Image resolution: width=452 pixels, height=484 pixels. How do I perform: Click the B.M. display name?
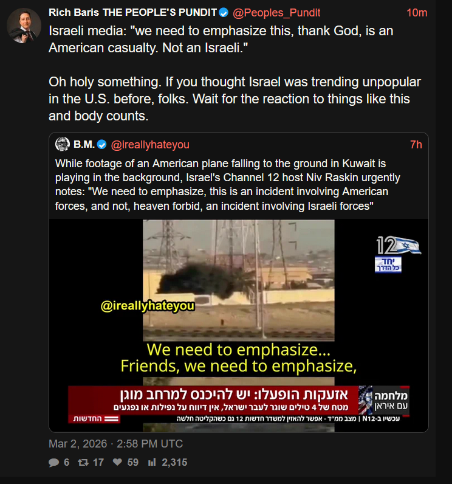84,144
